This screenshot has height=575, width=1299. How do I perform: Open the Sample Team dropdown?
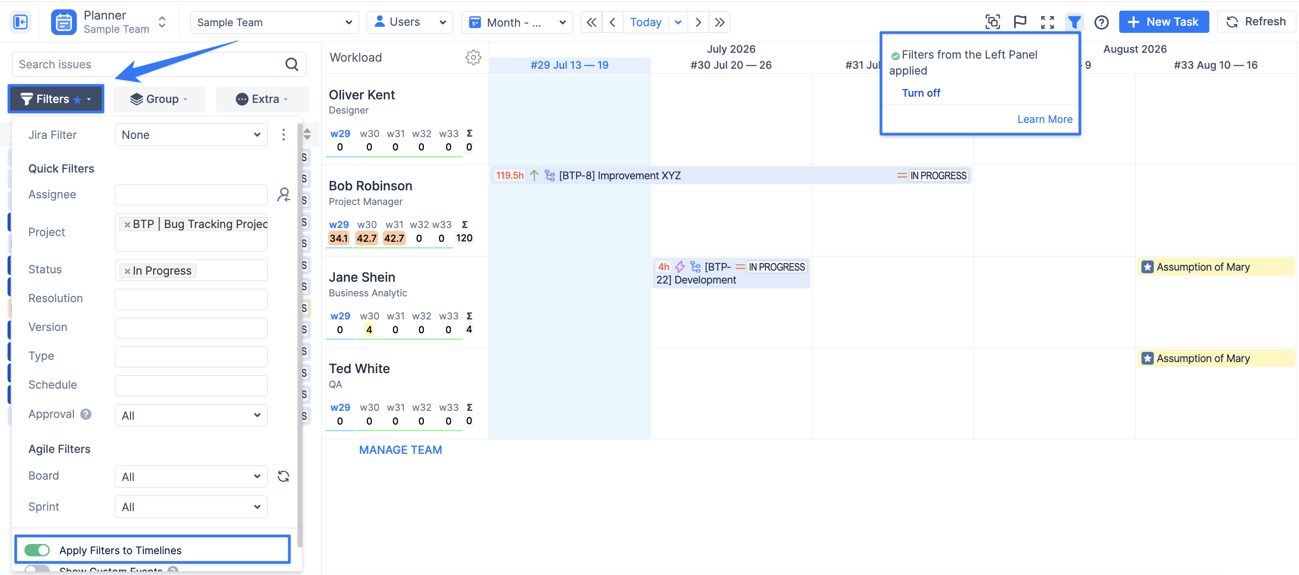(274, 22)
